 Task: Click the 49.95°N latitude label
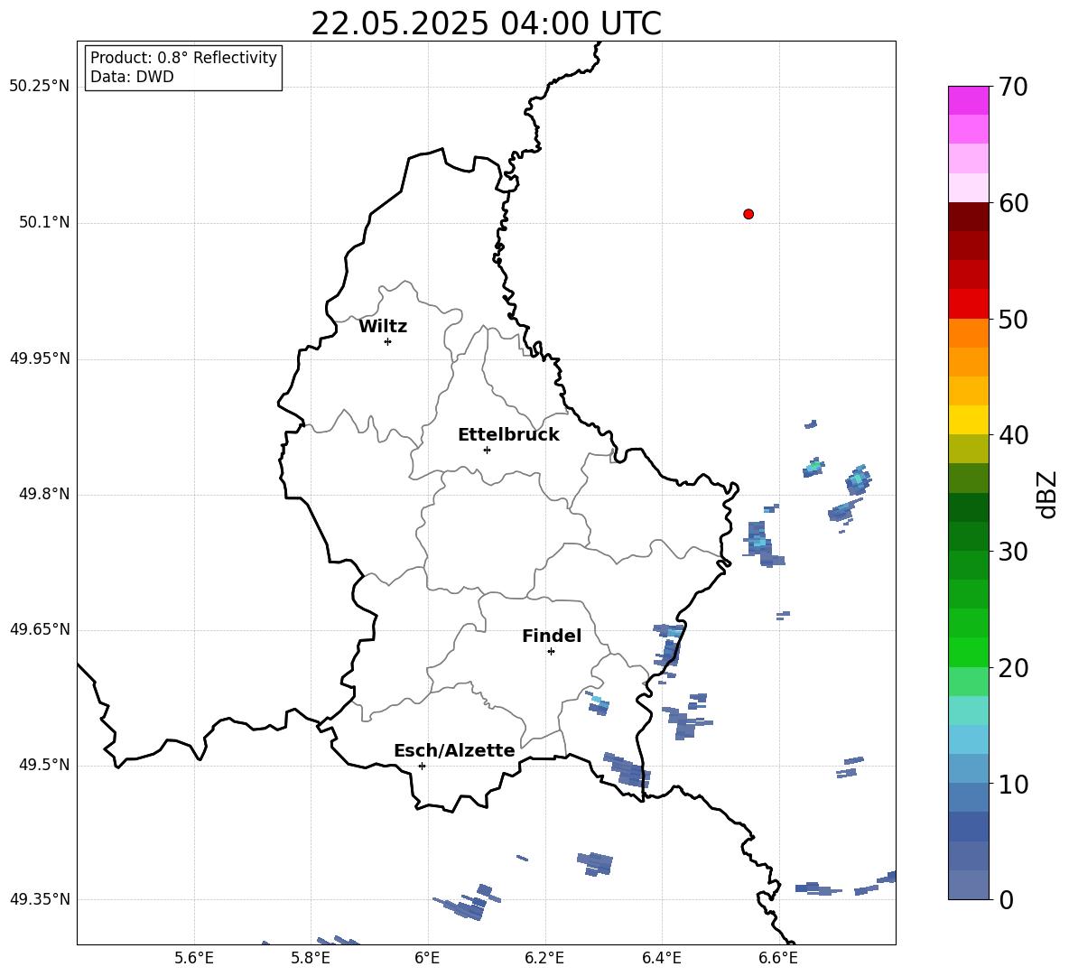coord(40,358)
